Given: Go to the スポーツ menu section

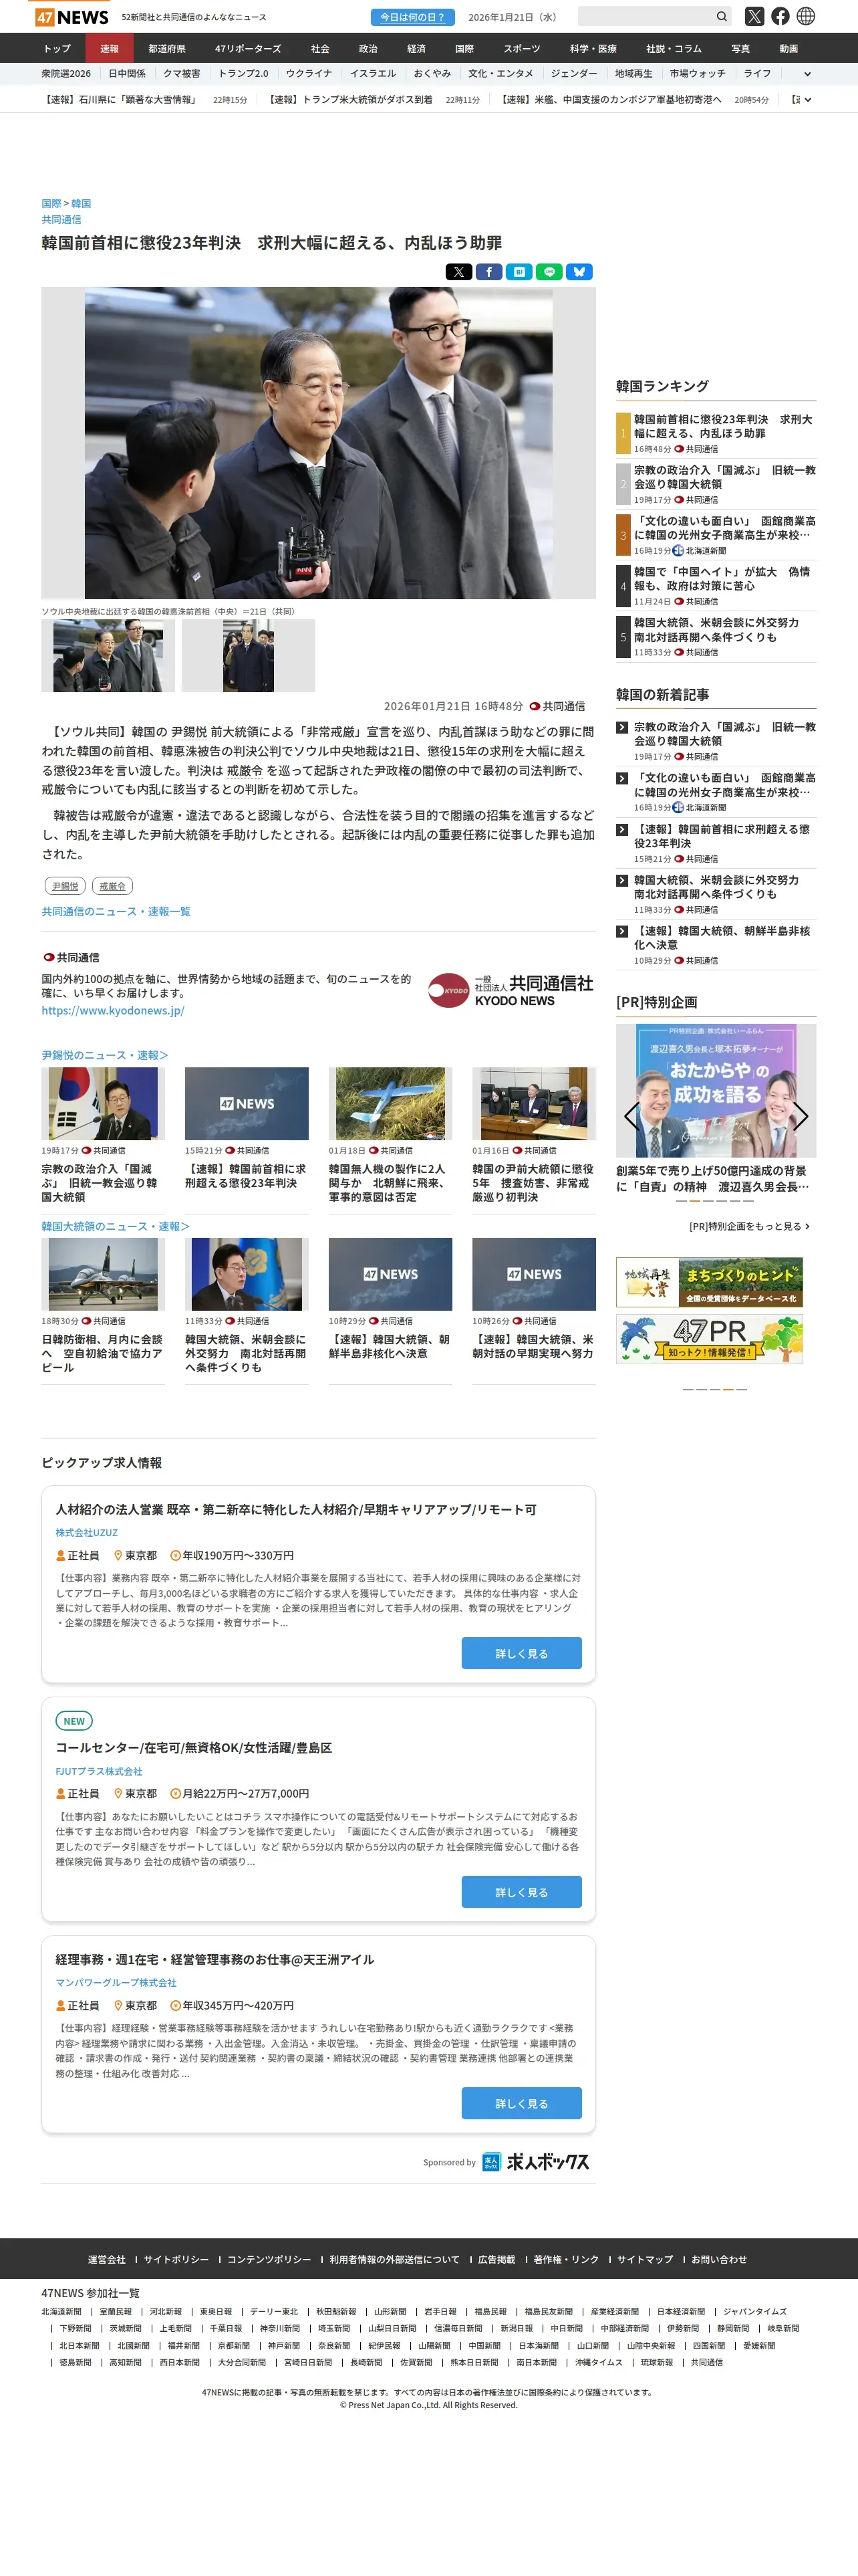Looking at the screenshot, I should click(x=521, y=48).
